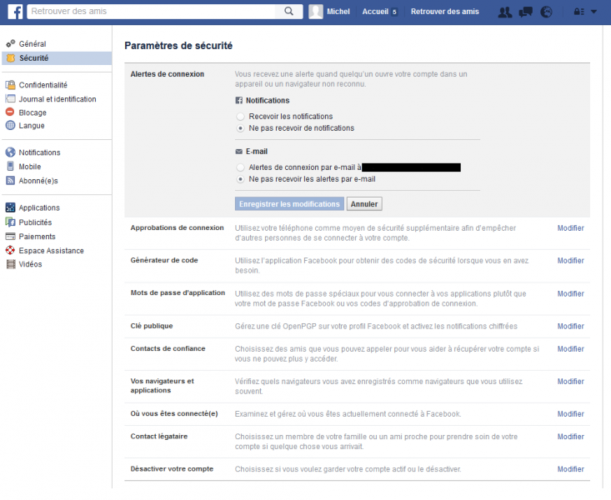This screenshot has height=500, width=611.
Task: Open the account dropdown arrow in top bar
Action: coord(593,12)
